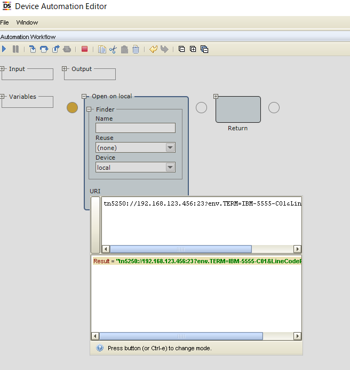350x370 pixels.
Task: Click the Copy icon in toolbar
Action: [102, 49]
